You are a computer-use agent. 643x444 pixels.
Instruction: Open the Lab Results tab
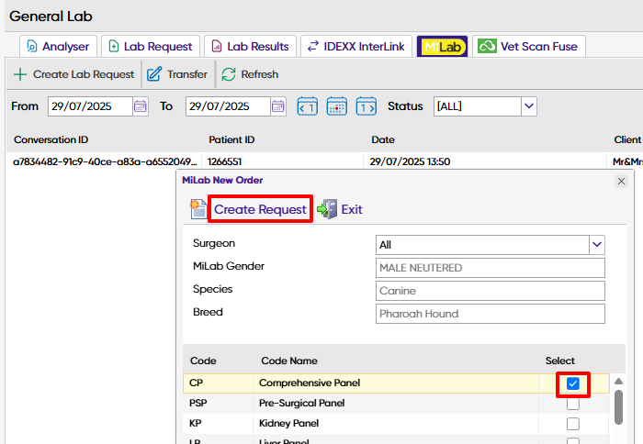pyautogui.click(x=250, y=46)
